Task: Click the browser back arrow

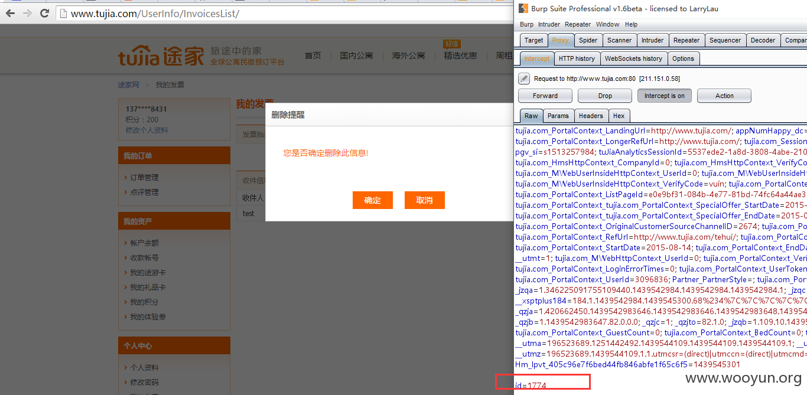Action: (10, 13)
